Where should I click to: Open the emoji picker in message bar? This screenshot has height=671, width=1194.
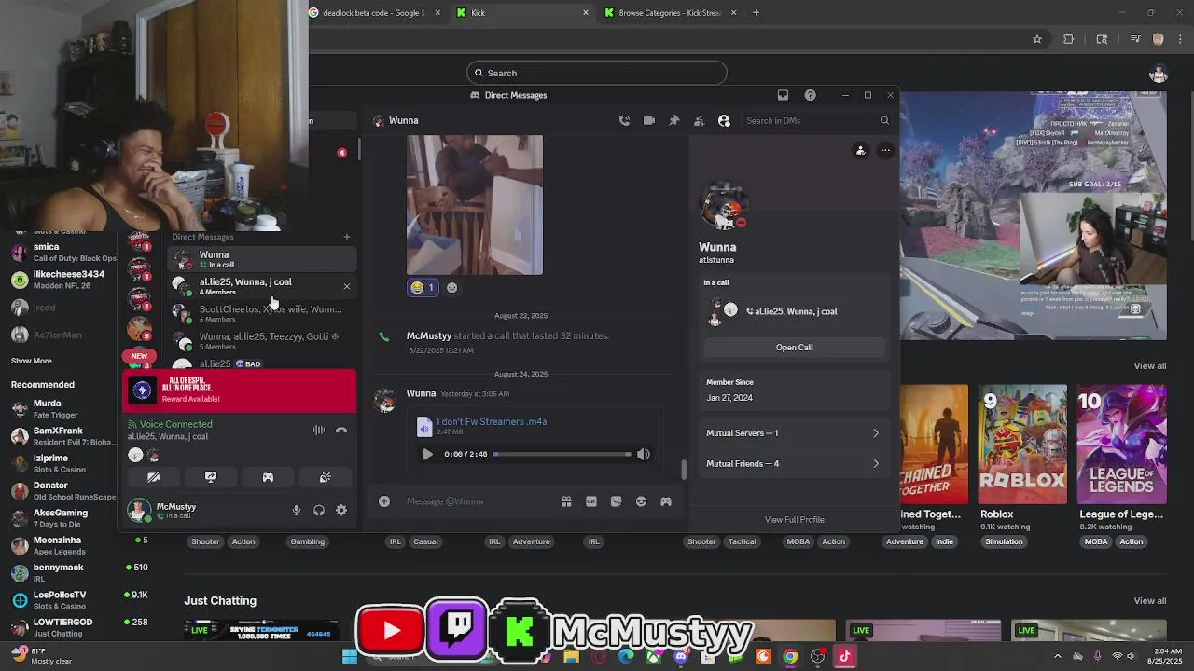pos(641,501)
